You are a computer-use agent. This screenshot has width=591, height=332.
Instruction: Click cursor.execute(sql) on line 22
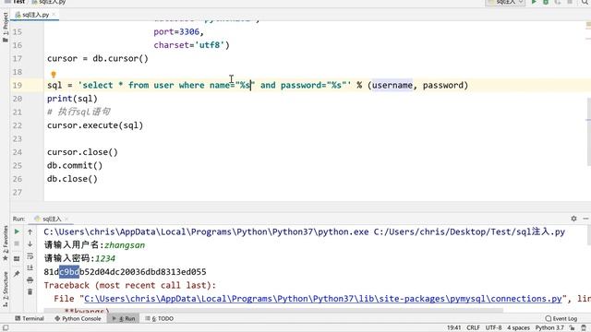(x=95, y=125)
